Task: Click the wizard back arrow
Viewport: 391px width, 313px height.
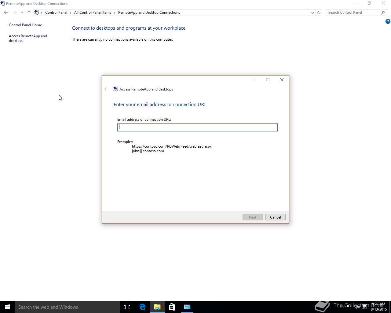Action: [106, 89]
